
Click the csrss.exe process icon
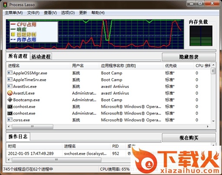coord(10,120)
